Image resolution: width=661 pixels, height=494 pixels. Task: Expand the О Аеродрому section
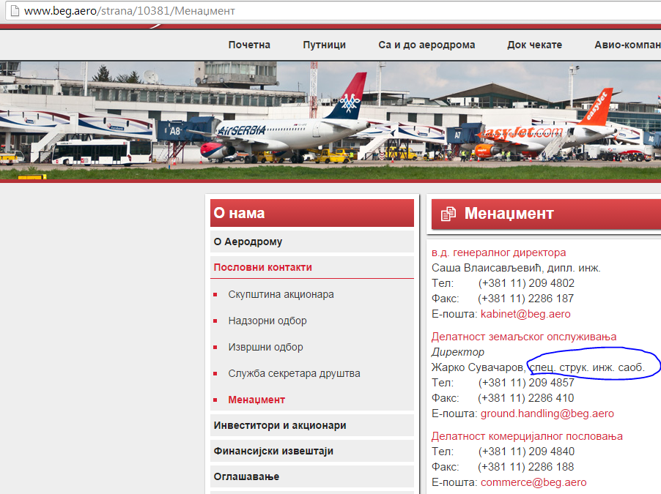[312, 242]
